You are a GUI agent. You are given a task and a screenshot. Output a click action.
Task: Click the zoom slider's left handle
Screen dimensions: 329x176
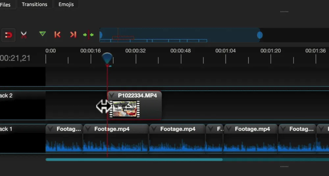coord(101,35)
